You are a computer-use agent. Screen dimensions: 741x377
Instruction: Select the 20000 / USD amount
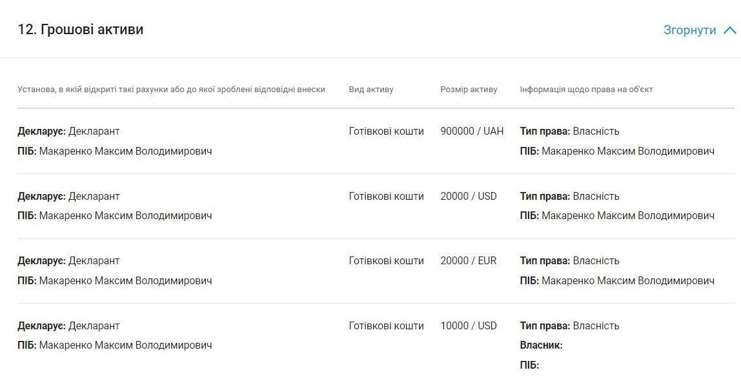469,197
